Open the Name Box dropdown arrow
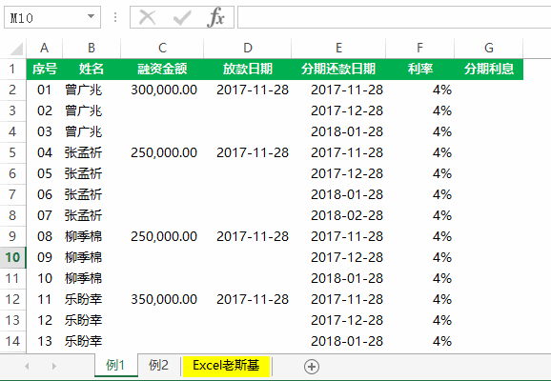 (91, 16)
